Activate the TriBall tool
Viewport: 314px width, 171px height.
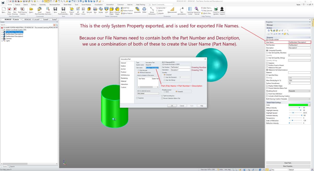point(144,9)
